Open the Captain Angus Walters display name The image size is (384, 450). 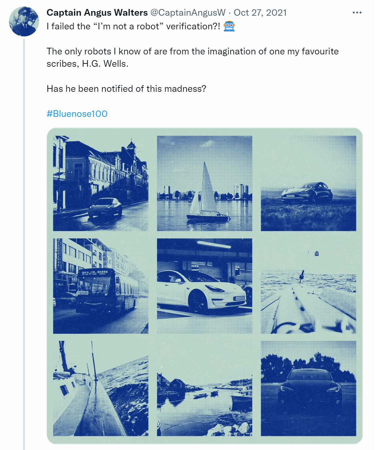tap(97, 13)
